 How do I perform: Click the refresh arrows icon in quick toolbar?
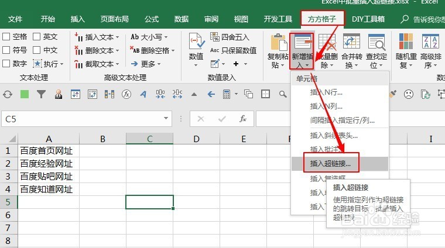pos(8,94)
